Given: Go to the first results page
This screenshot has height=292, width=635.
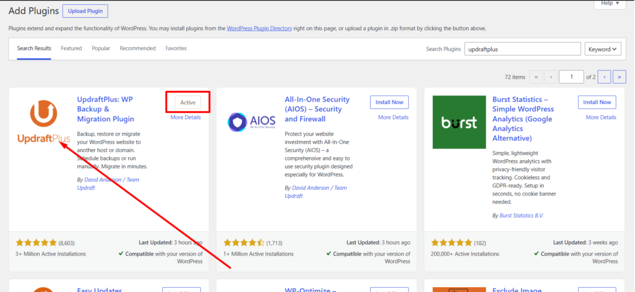Looking at the screenshot, I should coord(536,77).
